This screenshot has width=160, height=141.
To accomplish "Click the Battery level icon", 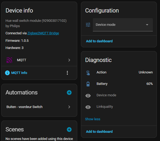I will (x=88, y=84).
